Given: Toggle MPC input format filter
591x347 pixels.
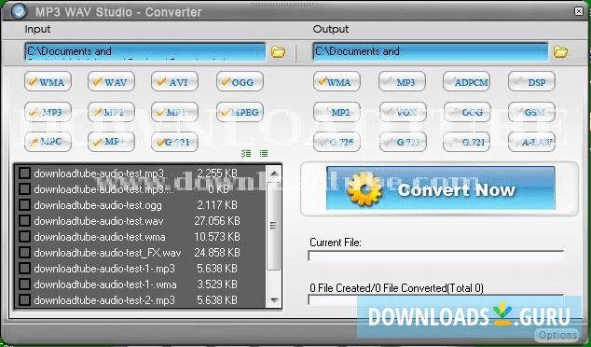Looking at the screenshot, I should [48, 142].
